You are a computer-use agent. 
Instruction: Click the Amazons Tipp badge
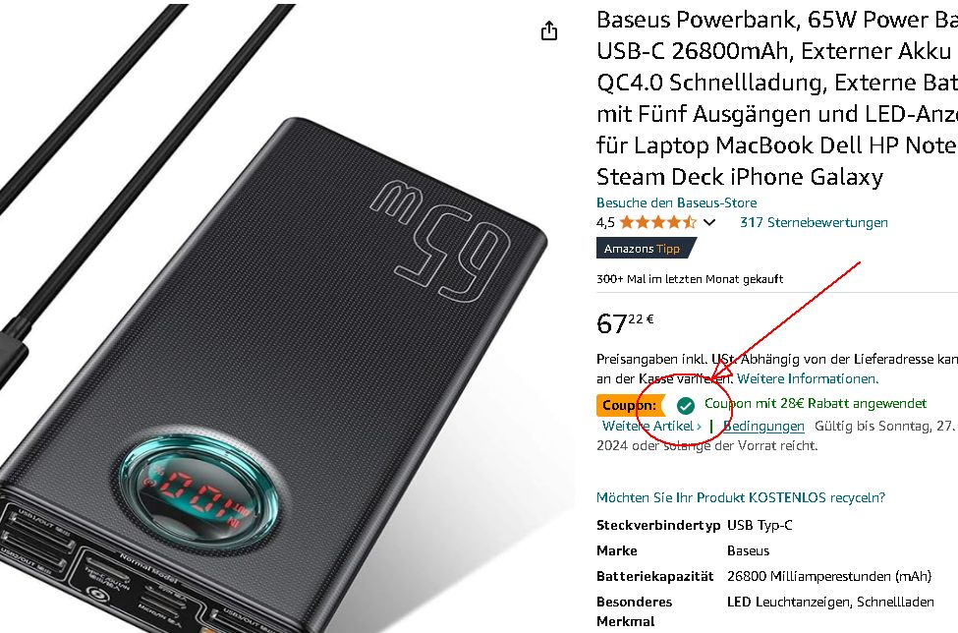pyautogui.click(x=647, y=248)
